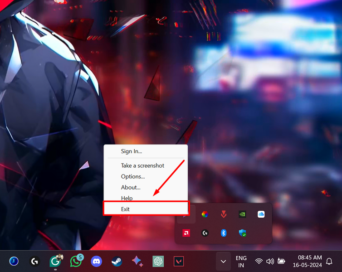Switch the ENG IN input language
342x272 pixels.
point(241,261)
